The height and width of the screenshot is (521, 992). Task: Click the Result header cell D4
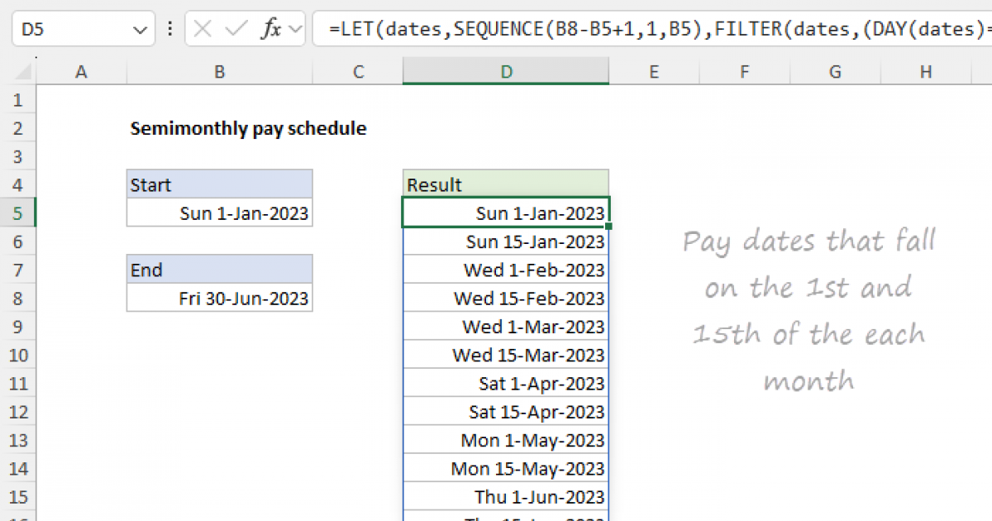coord(505,184)
